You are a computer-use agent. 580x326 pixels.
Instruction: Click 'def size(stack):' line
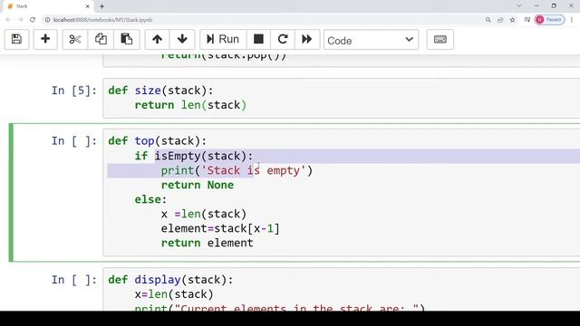pos(160,91)
